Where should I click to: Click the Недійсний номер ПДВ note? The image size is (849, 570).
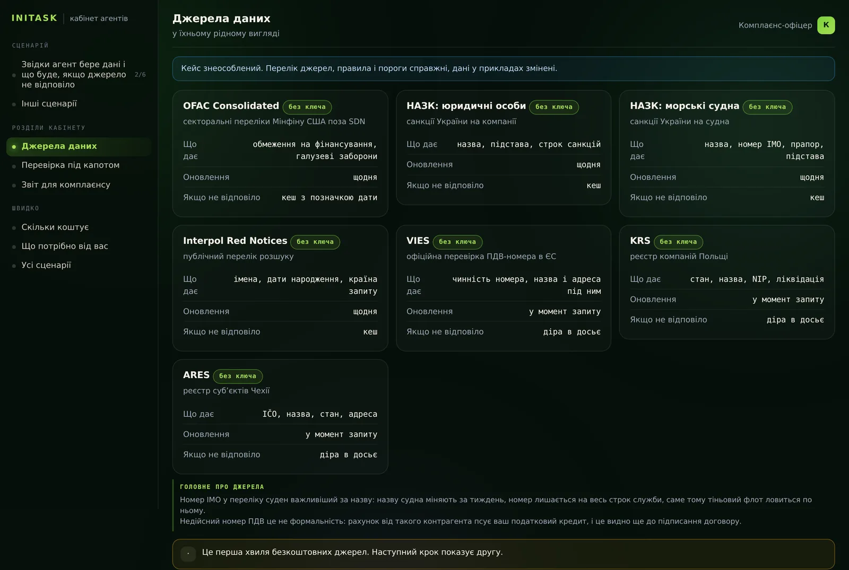click(461, 521)
